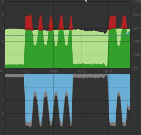Click the 14:10 time axis label
The height and width of the screenshot is (135, 141).
point(81,71)
